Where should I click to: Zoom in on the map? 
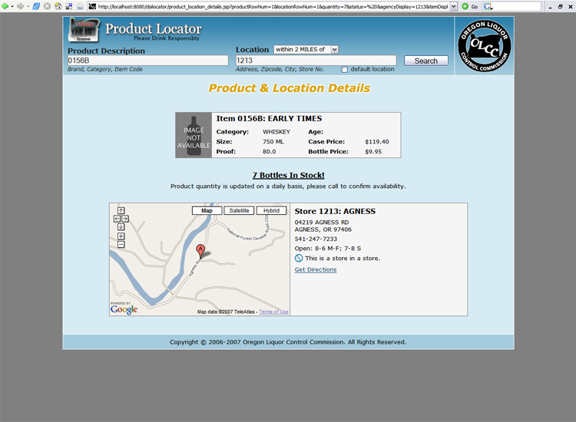pyautogui.click(x=121, y=236)
